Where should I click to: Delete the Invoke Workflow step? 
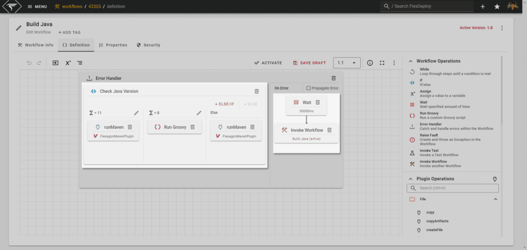coord(329,130)
